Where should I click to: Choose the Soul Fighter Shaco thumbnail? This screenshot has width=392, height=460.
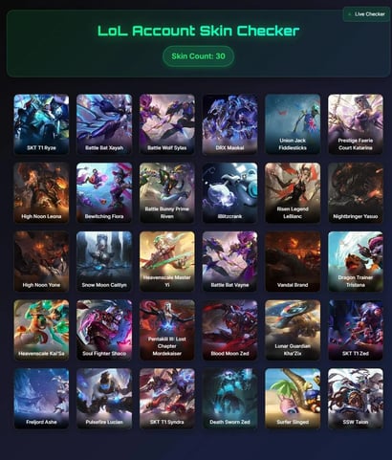pos(104,330)
